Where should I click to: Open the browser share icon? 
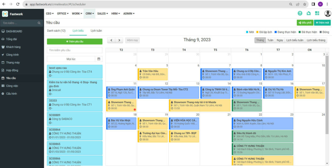point(298,4)
